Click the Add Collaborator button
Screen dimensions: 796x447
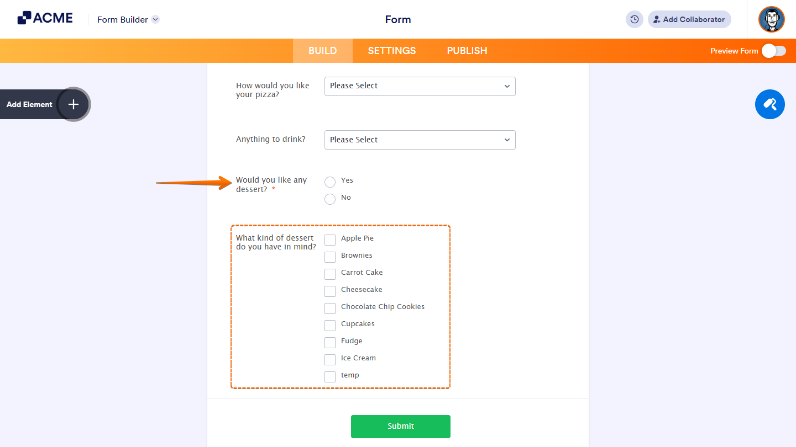(689, 19)
